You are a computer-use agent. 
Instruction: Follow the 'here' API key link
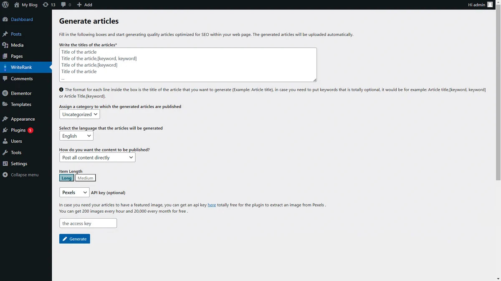212,205
